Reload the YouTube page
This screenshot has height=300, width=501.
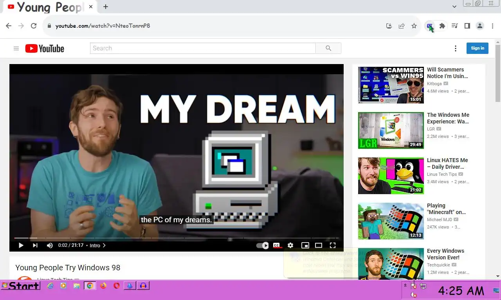34,26
